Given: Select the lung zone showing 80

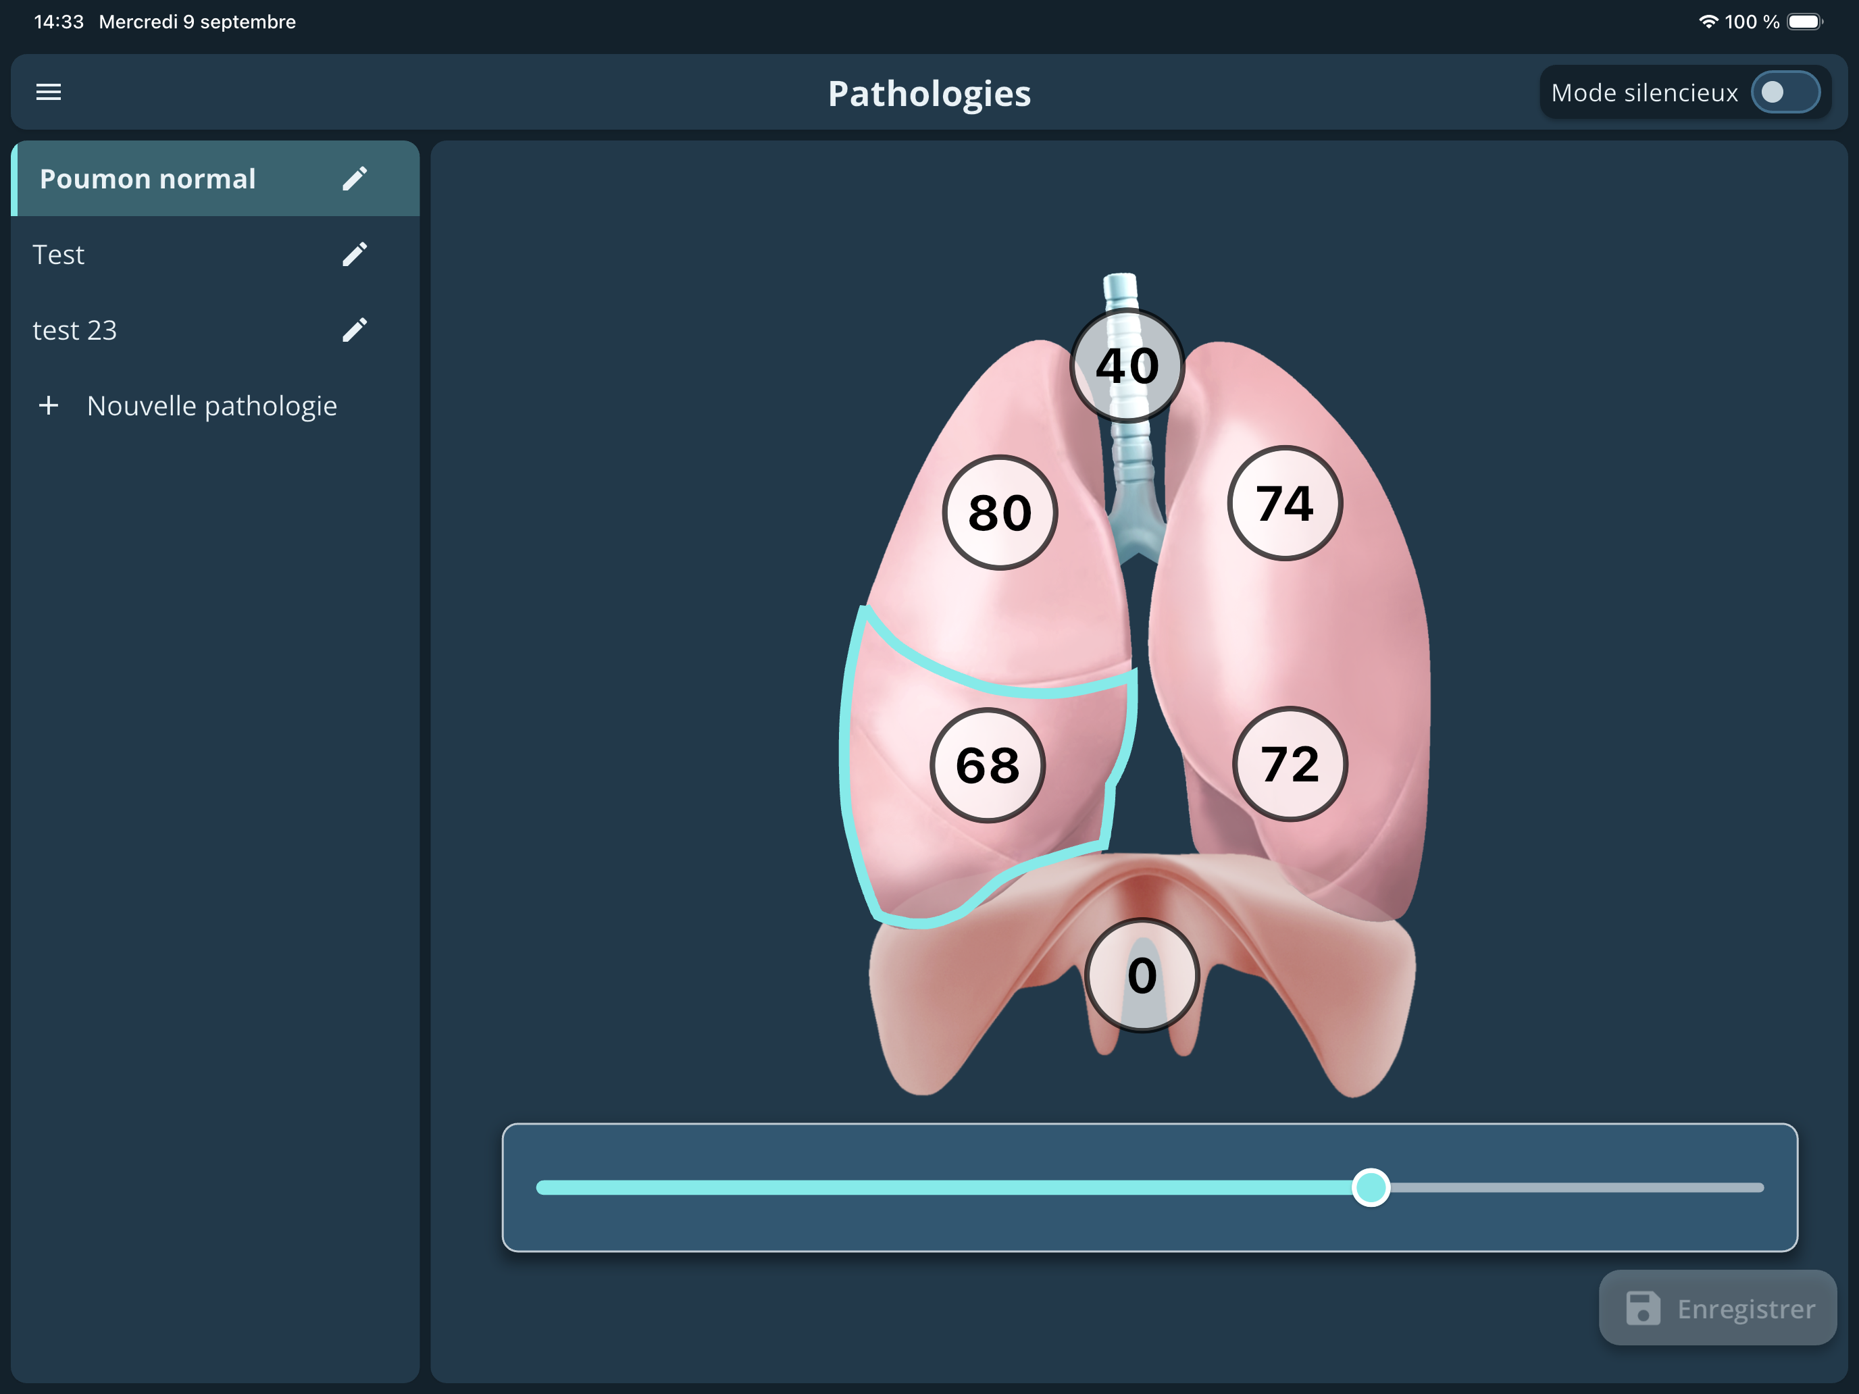Looking at the screenshot, I should click(999, 513).
